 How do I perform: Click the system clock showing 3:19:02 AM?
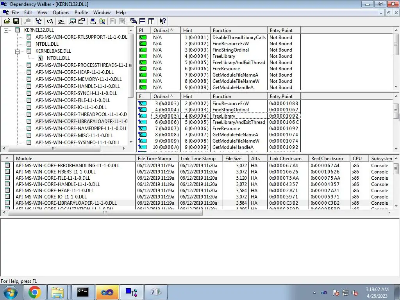coord(377,289)
